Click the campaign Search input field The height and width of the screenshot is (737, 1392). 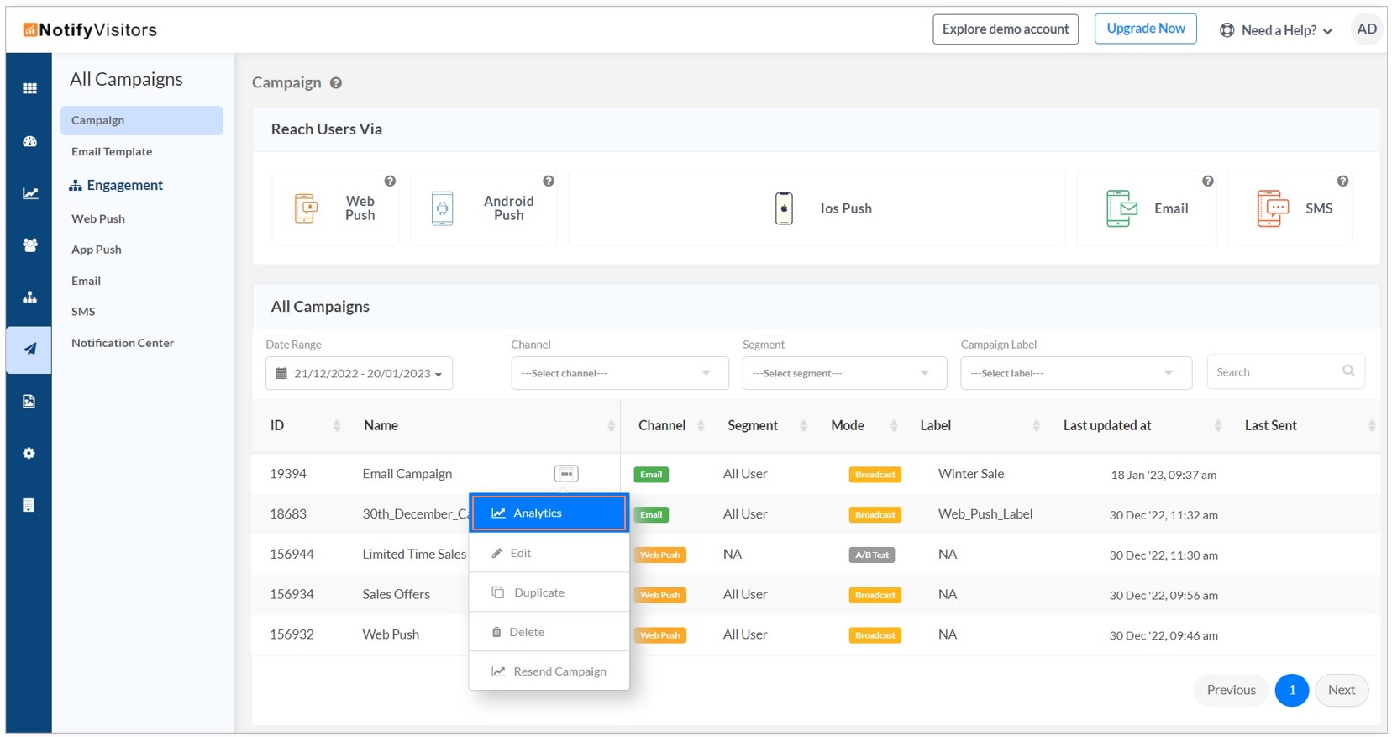1275,372
